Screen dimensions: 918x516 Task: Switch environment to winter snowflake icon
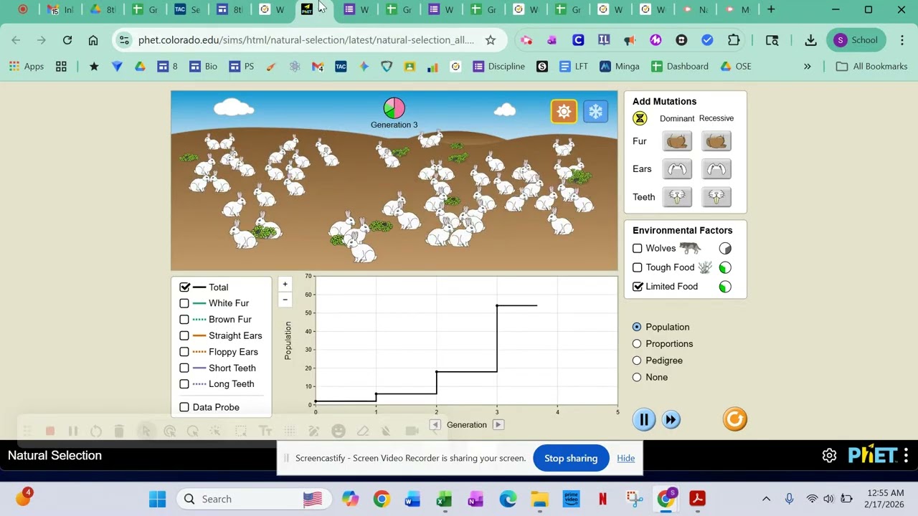[595, 112]
